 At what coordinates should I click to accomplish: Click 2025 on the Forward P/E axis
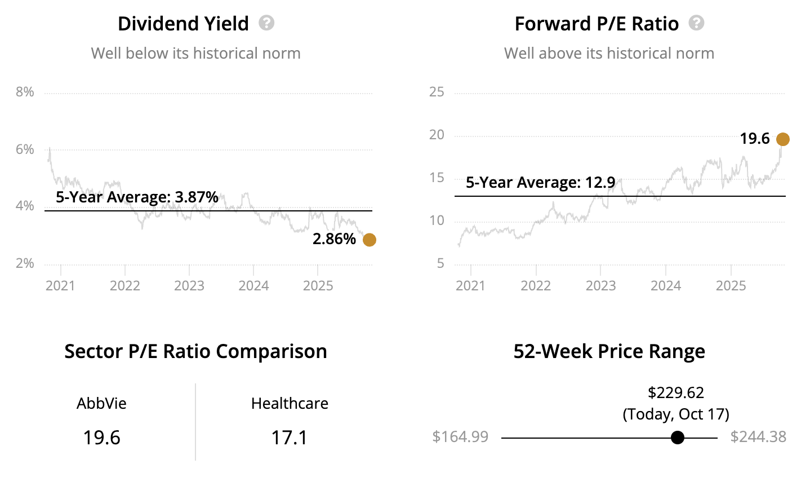(731, 286)
